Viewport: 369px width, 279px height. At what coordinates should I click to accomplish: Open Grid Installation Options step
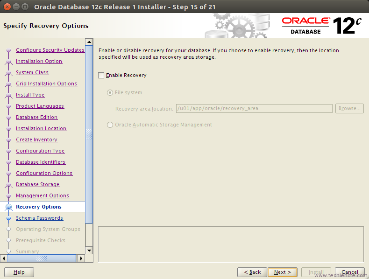(47, 84)
